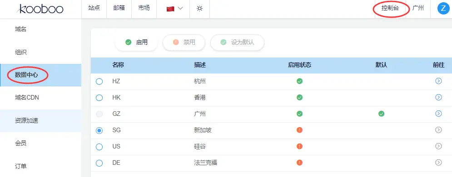Expand the China flag language dropdown
This screenshot has width=452, height=177.
coord(174,9)
